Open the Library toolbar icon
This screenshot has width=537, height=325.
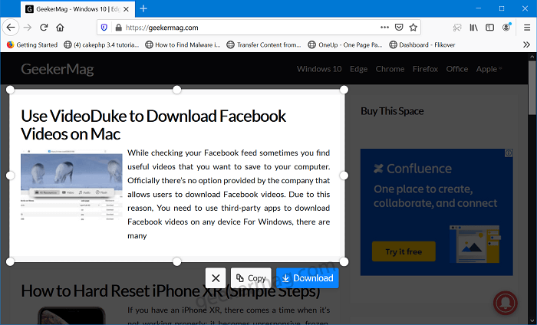pos(473,28)
